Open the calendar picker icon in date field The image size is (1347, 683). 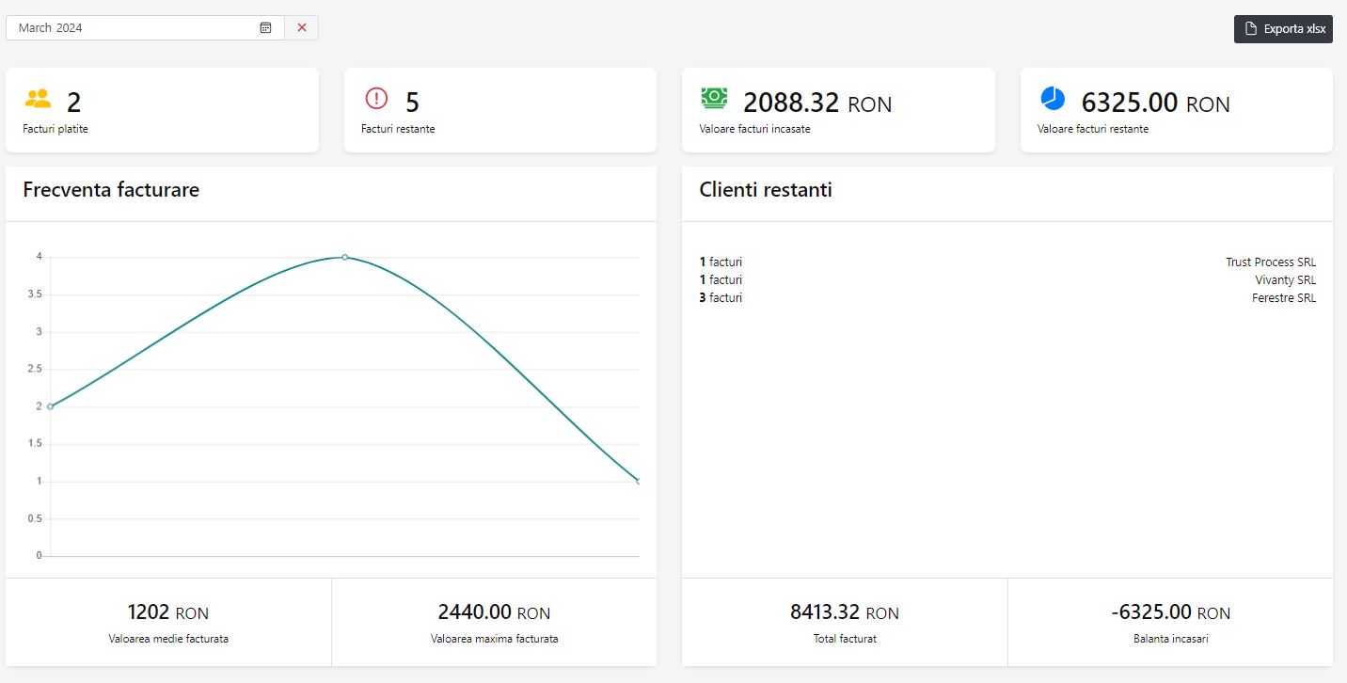[265, 28]
